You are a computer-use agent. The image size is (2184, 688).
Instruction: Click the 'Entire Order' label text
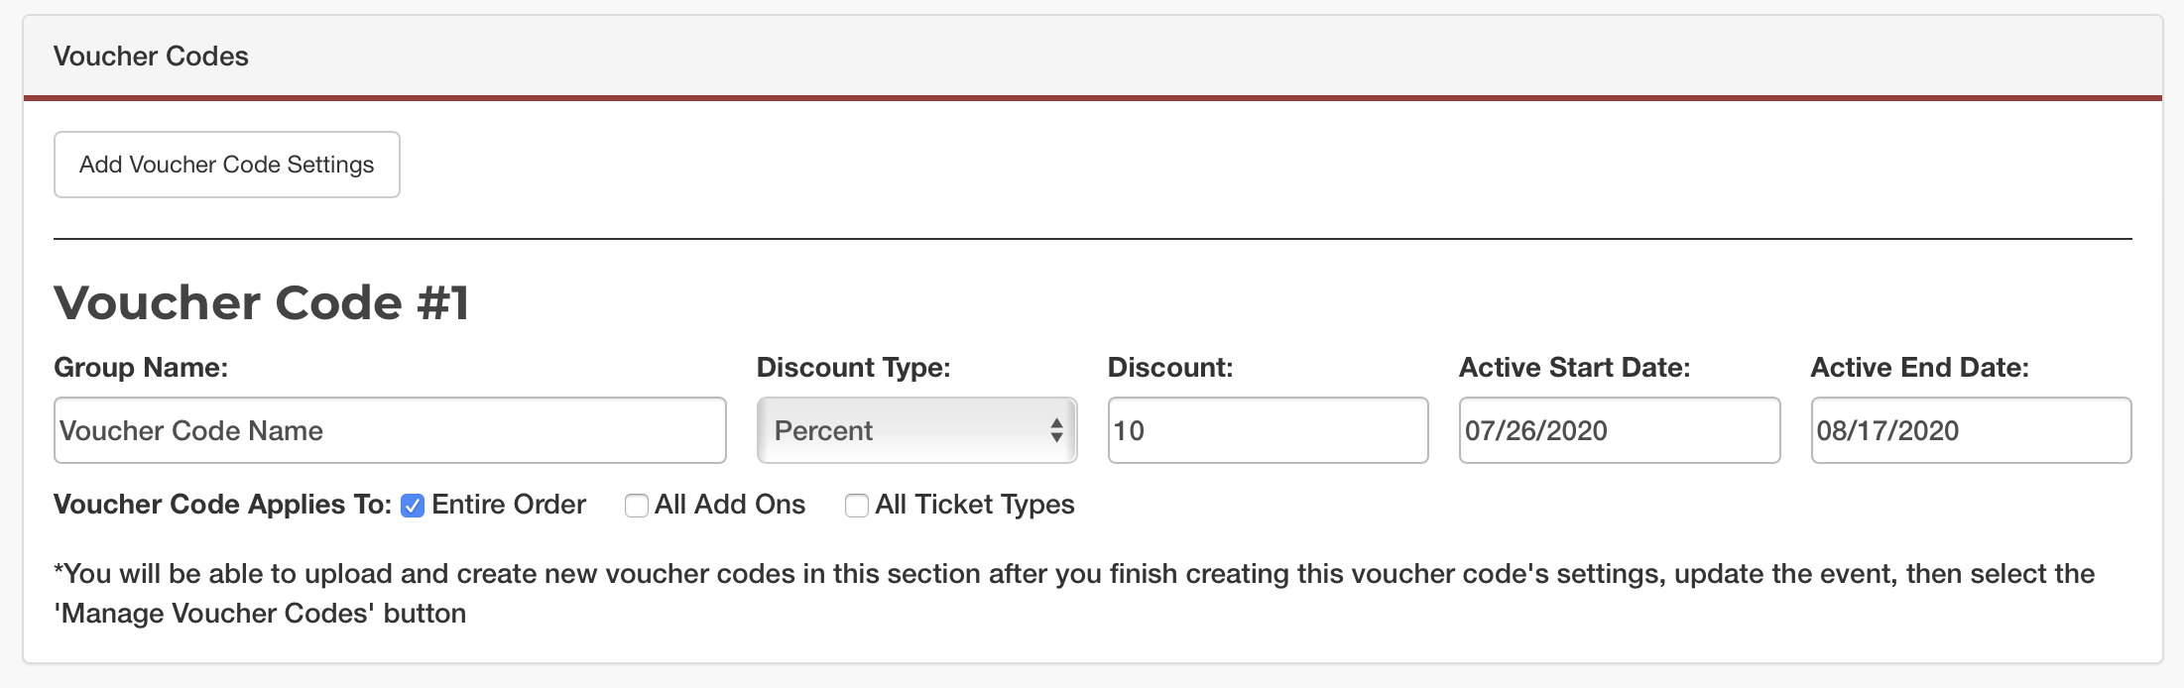(509, 505)
